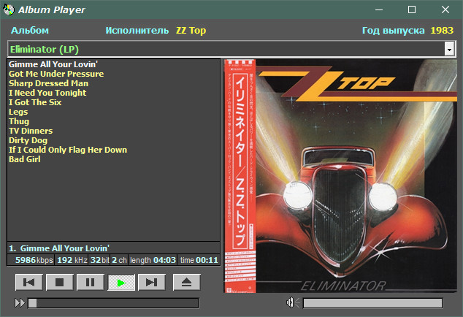Close the Album Player window
Image resolution: width=463 pixels, height=317 pixels.
tap(445, 9)
